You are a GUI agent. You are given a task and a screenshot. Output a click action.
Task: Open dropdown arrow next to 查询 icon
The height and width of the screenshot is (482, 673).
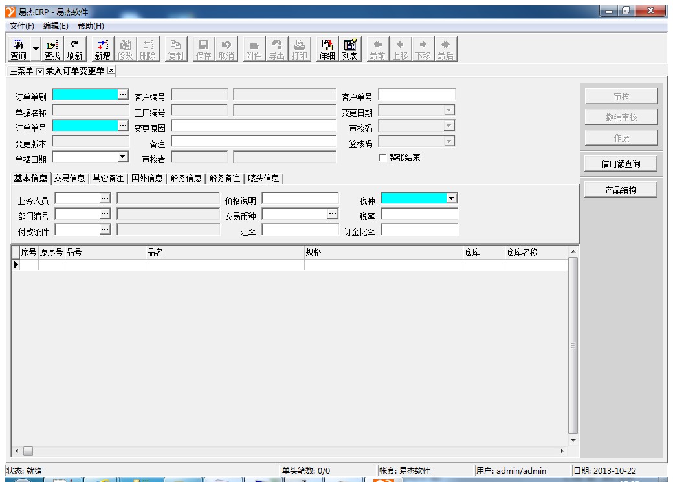click(36, 51)
